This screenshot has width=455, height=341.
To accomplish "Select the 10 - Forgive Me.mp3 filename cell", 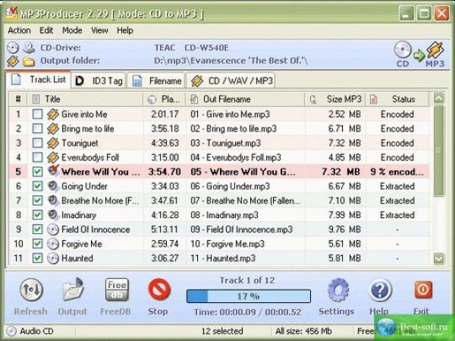I will 245,244.
